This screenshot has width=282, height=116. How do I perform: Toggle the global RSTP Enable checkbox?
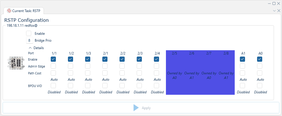[29, 34]
